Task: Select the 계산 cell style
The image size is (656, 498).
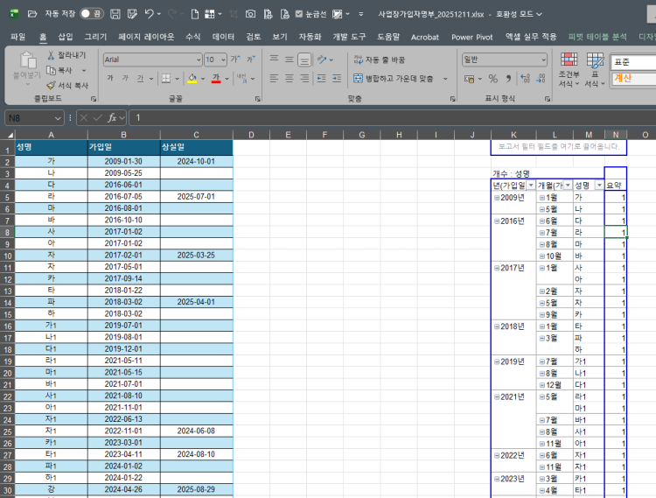Action: 633,78
